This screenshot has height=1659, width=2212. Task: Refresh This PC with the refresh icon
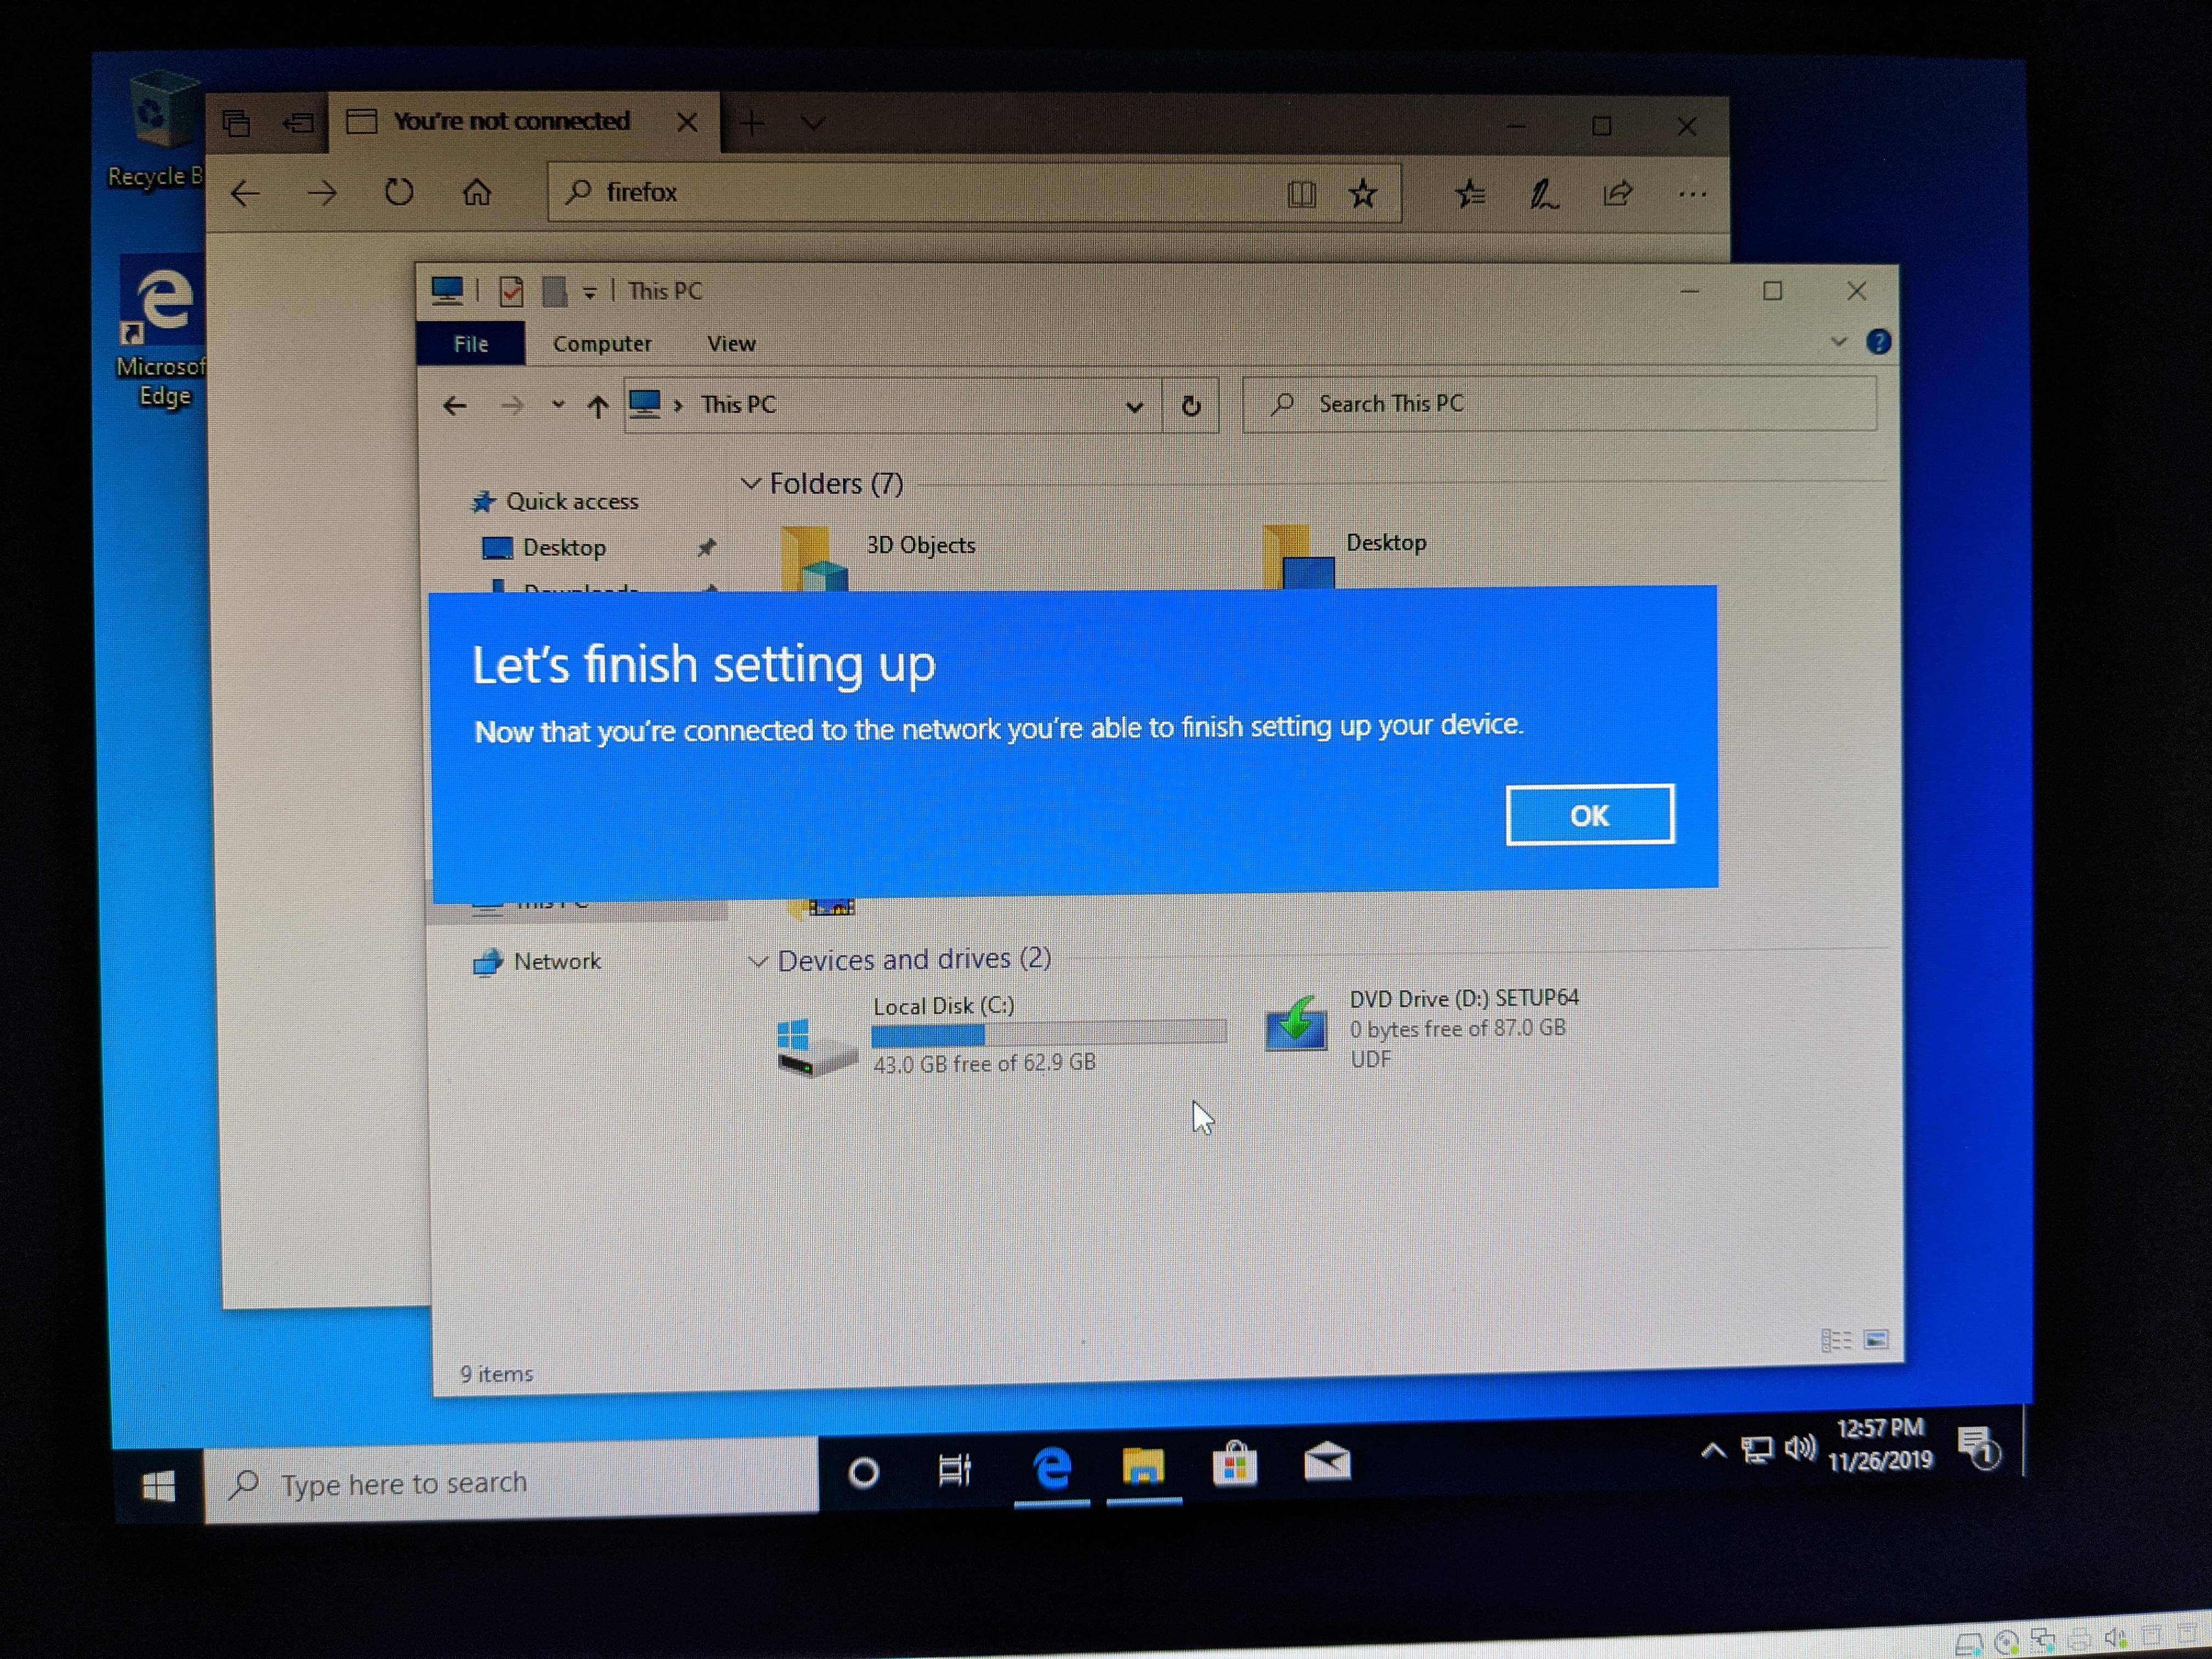pyautogui.click(x=1191, y=406)
